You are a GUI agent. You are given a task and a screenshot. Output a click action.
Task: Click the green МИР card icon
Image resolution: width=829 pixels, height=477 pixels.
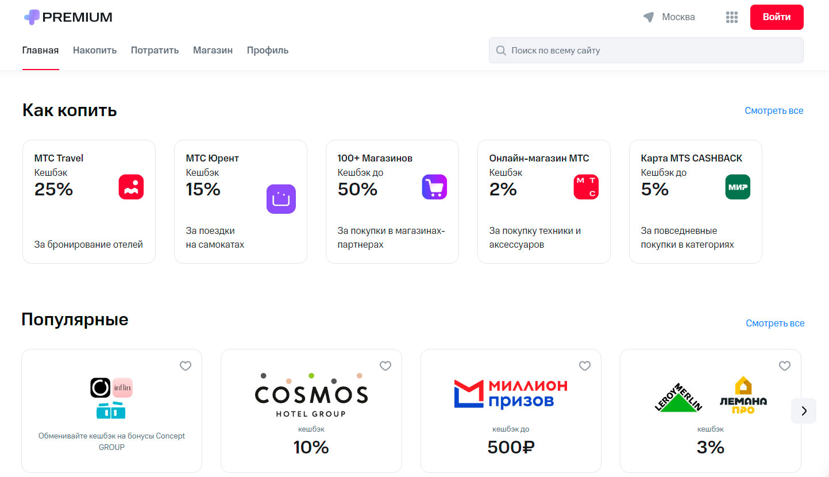click(x=738, y=187)
